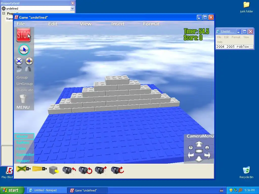
Task: Open Notepad's File menu
Action: (219, 37)
